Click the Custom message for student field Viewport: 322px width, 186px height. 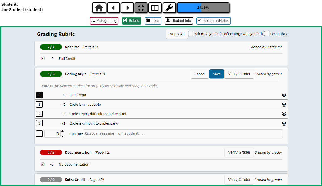(x=183, y=134)
